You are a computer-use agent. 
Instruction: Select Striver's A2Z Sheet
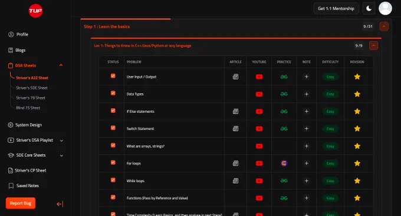click(x=32, y=78)
